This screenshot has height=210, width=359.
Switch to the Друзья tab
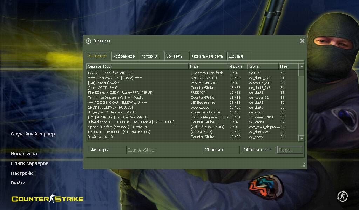pyautogui.click(x=239, y=56)
